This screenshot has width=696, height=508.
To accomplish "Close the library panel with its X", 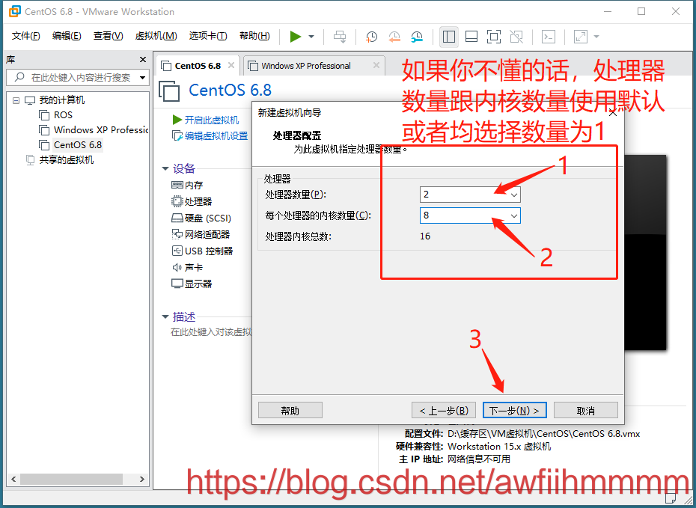I will click(x=143, y=59).
